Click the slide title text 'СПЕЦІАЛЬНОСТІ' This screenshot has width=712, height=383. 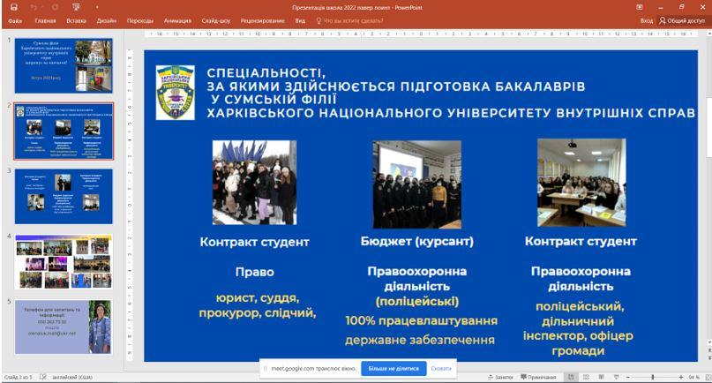[x=266, y=73]
